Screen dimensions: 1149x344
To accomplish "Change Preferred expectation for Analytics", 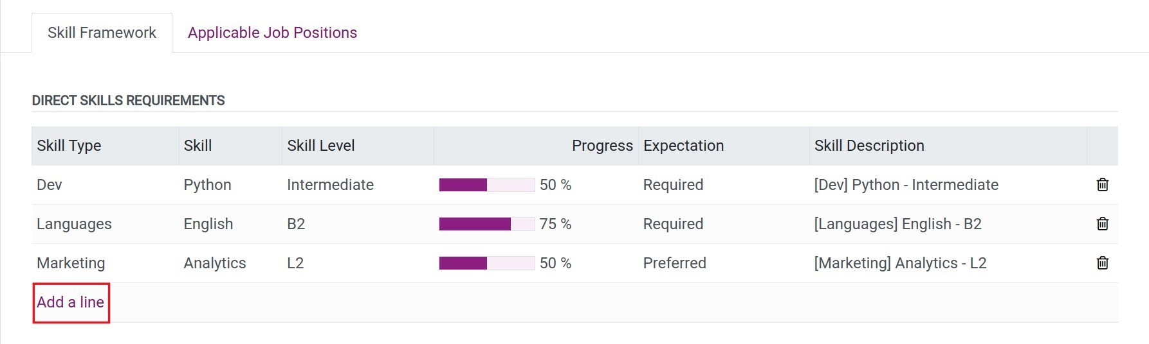I will [674, 263].
